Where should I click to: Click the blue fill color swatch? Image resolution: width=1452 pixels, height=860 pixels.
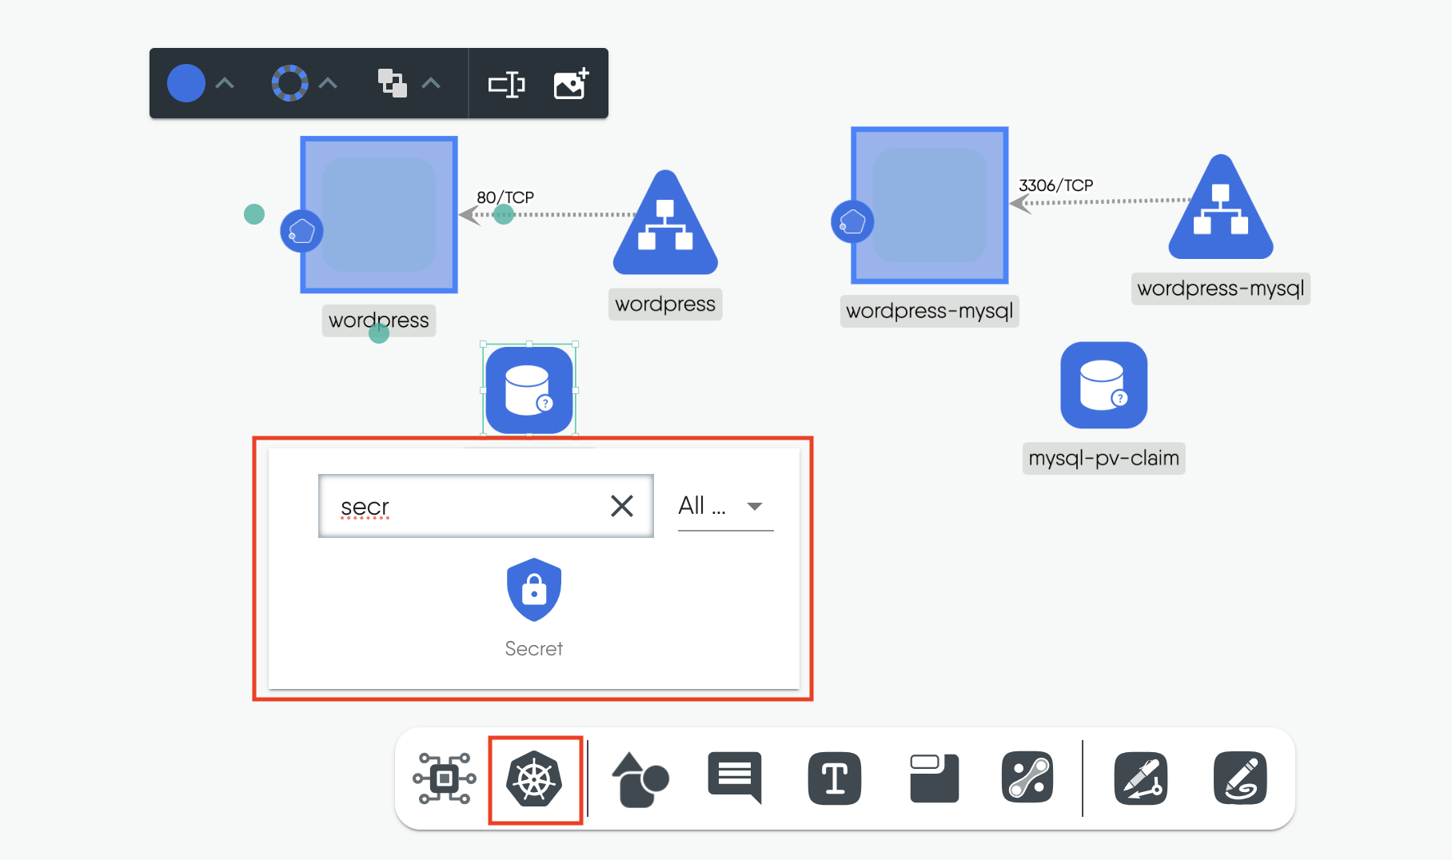(185, 82)
